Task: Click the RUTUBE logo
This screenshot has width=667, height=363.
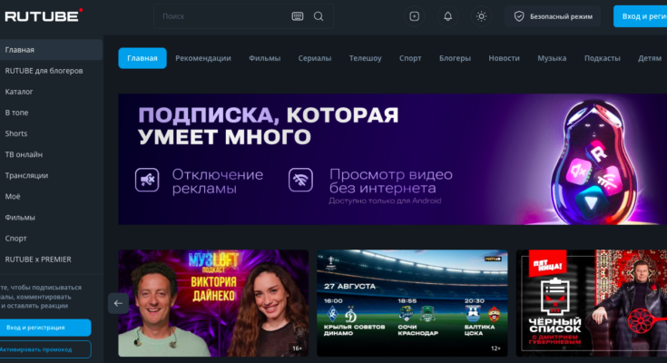Action: tap(44, 15)
